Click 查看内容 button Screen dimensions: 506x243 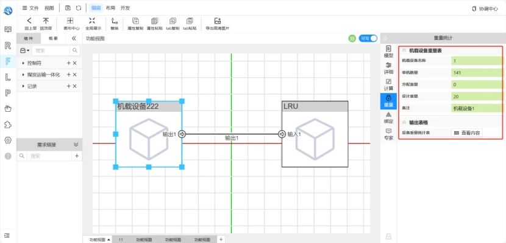(467, 132)
